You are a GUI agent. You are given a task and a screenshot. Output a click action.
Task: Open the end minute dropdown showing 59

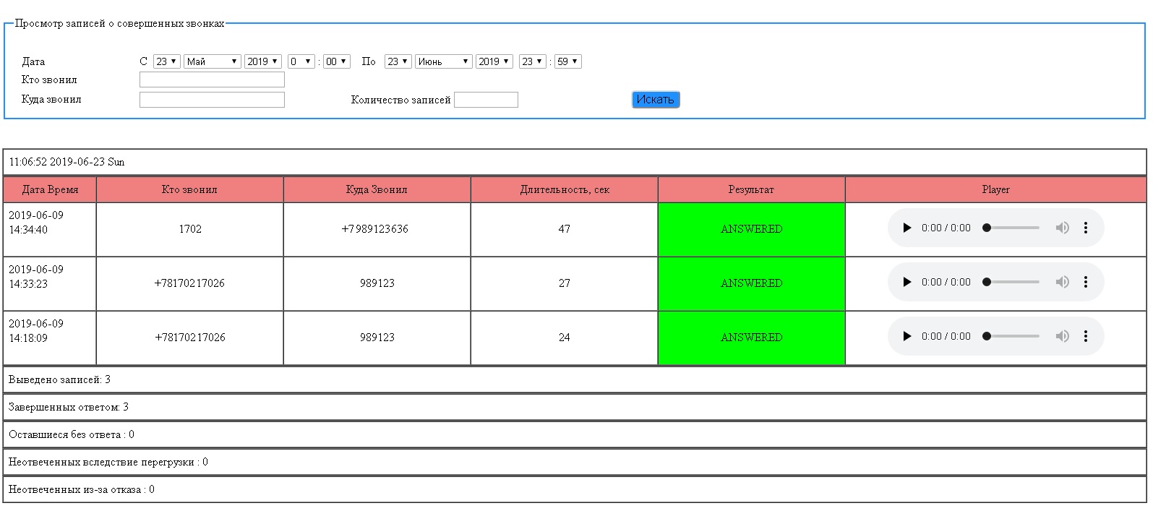[x=568, y=62]
